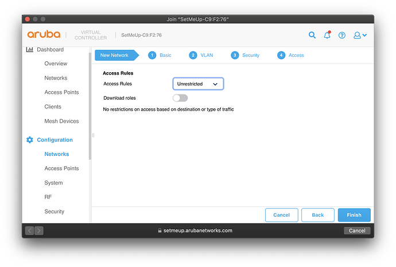The width and height of the screenshot is (396, 267).
Task: Select Mesh Devices in the sidebar
Action: (61, 121)
